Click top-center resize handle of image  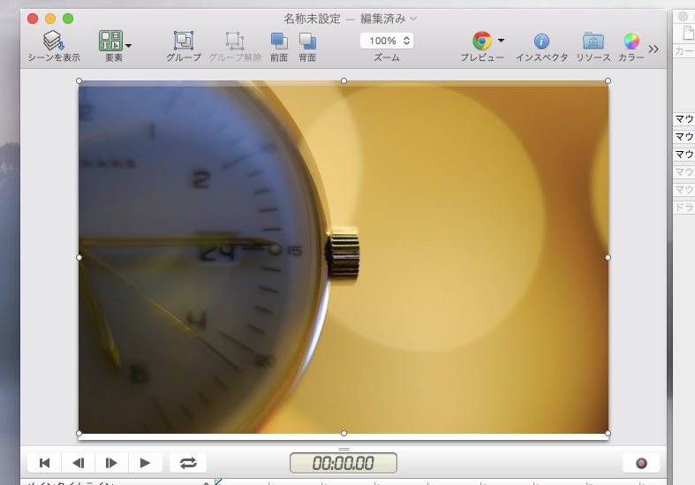(344, 80)
